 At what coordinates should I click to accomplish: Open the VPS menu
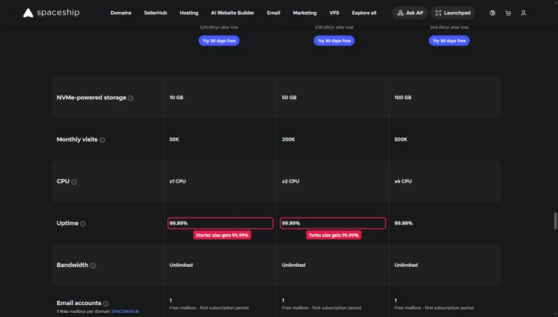[x=334, y=13]
